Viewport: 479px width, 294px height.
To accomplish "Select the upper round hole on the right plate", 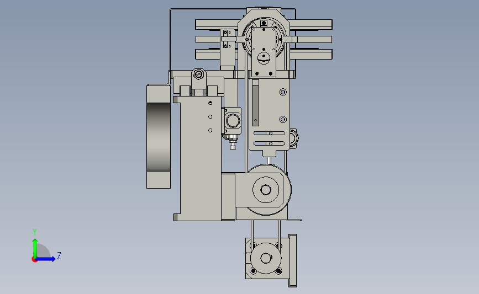I will click(283, 92).
